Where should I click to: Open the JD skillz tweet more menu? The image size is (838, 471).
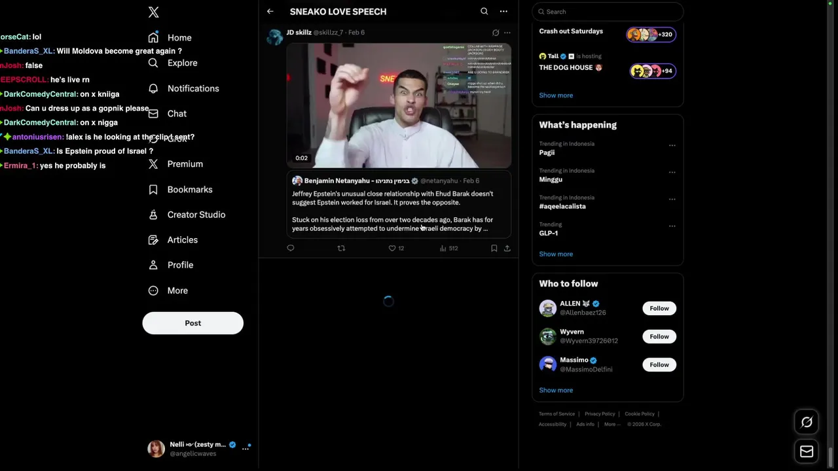pos(507,33)
